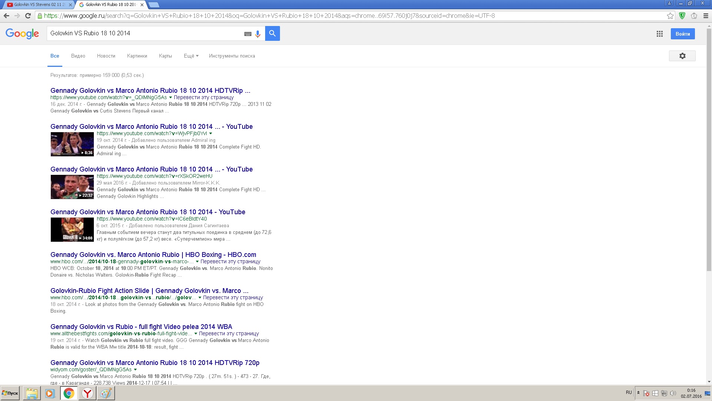Close the Golovkin VS Rubio tab
The image size is (712, 401).
(142, 5)
